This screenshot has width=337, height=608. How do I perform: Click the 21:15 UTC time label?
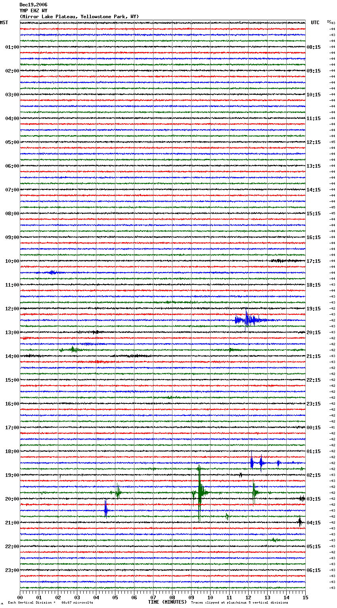pos(314,356)
